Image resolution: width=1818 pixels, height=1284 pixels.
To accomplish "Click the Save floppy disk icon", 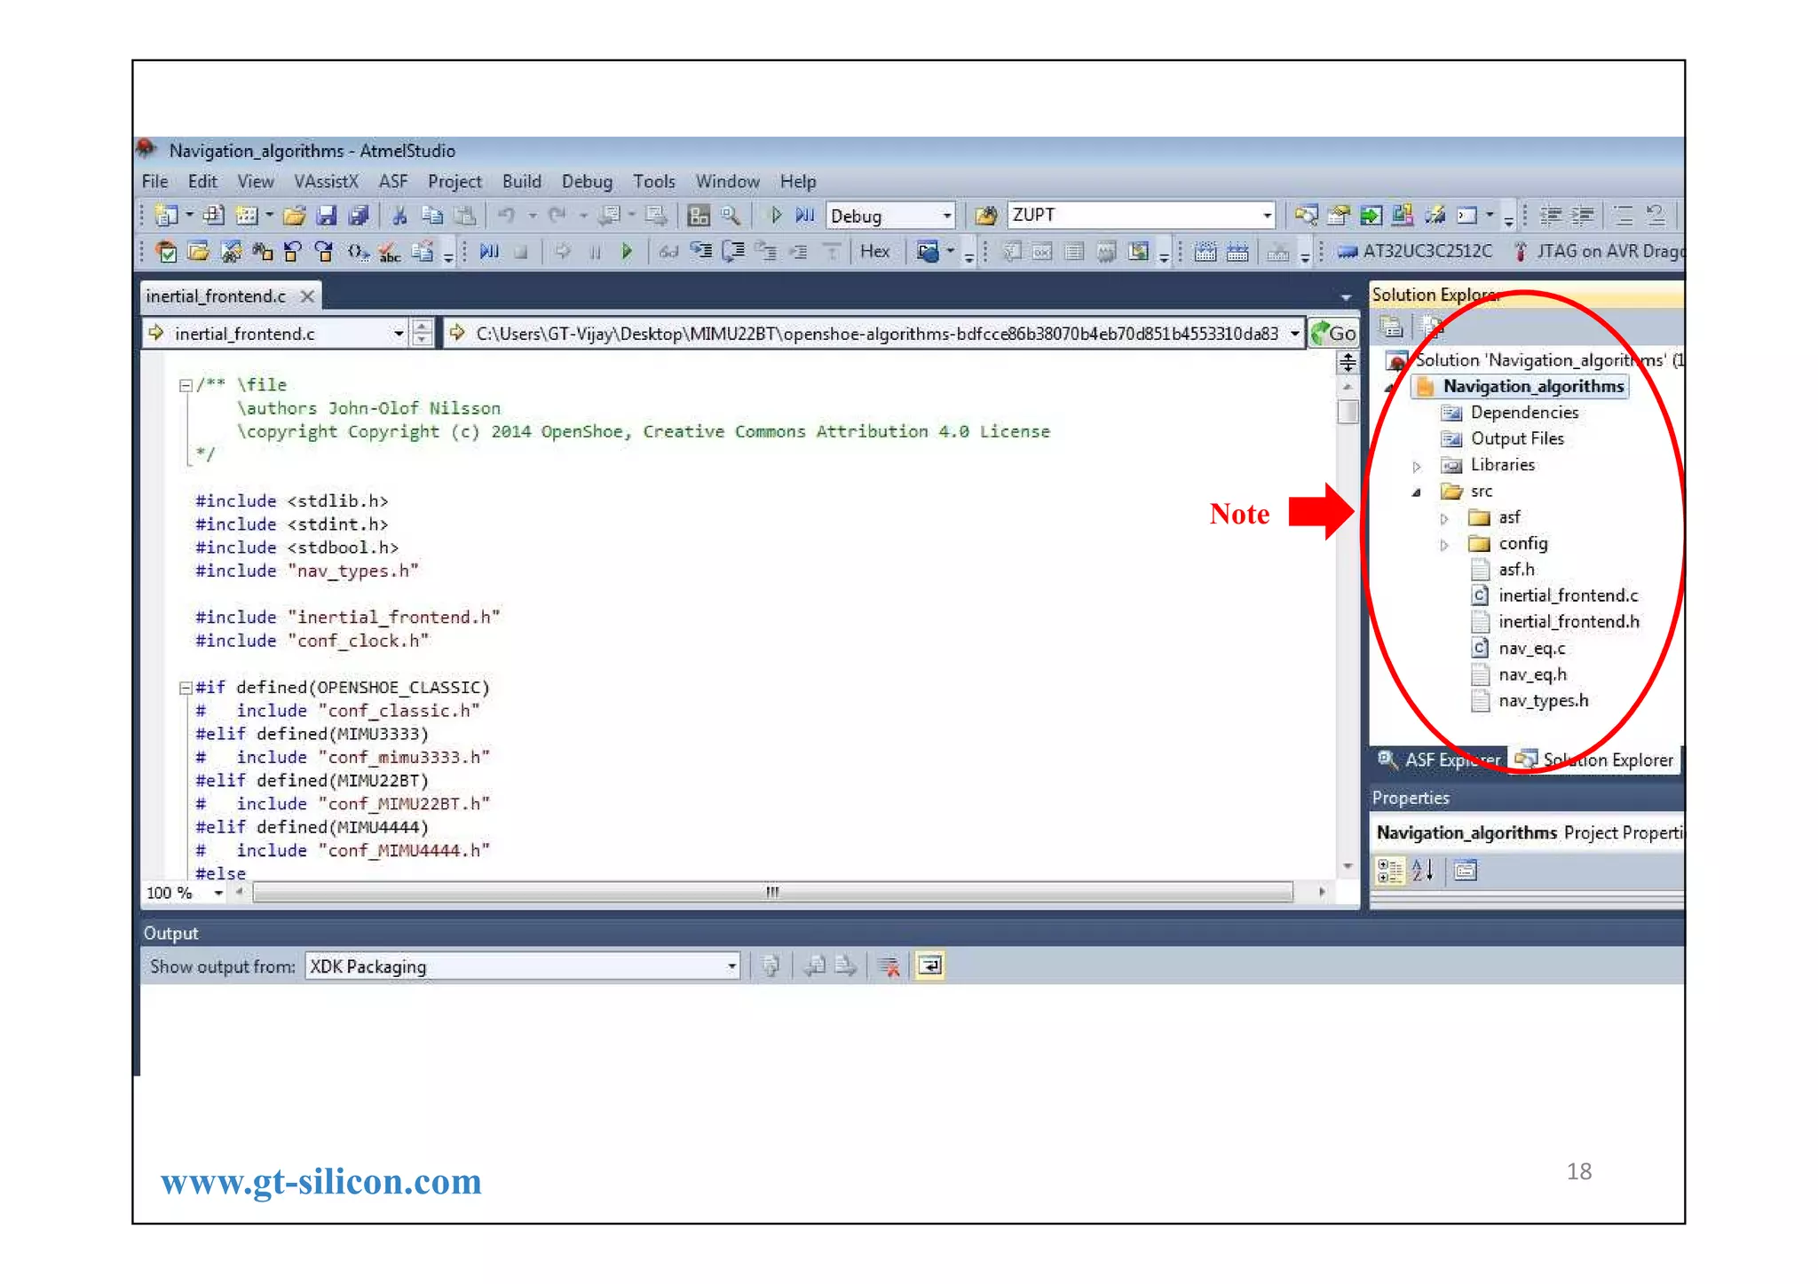I will (x=327, y=216).
